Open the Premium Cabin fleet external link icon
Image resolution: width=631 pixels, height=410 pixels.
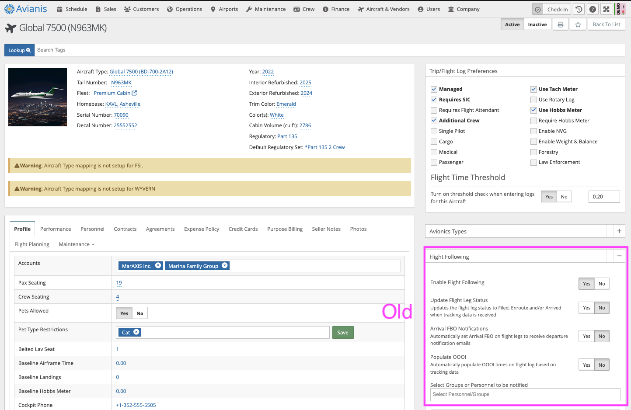point(135,93)
